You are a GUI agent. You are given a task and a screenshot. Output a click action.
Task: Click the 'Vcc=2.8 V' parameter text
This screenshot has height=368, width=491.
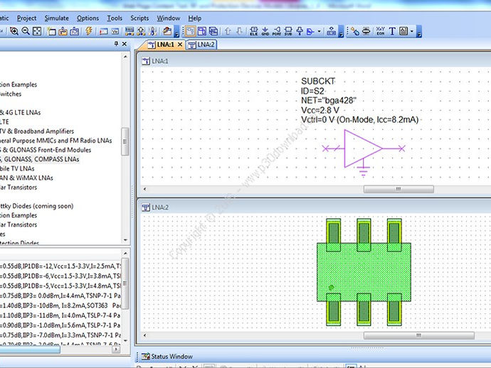(320, 110)
